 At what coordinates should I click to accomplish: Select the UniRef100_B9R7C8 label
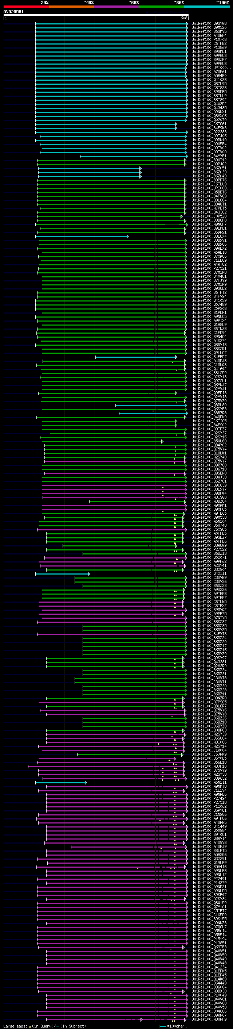[x=209, y=465]
